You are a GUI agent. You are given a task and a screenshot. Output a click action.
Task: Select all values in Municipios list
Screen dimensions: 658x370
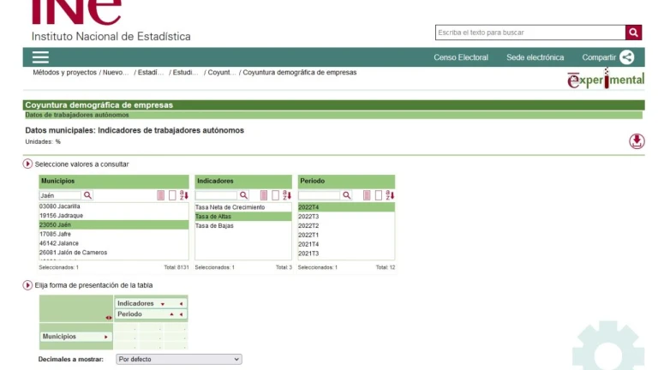tap(160, 195)
